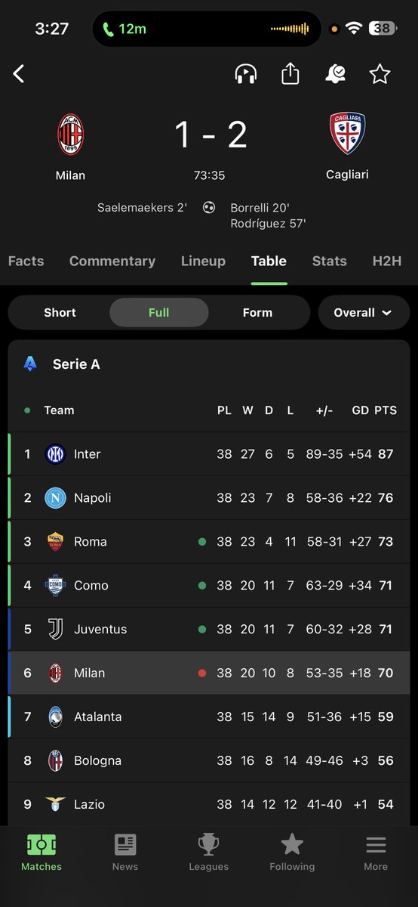Open audio commentary headphones icon
418x907 pixels.
pyautogui.click(x=246, y=73)
